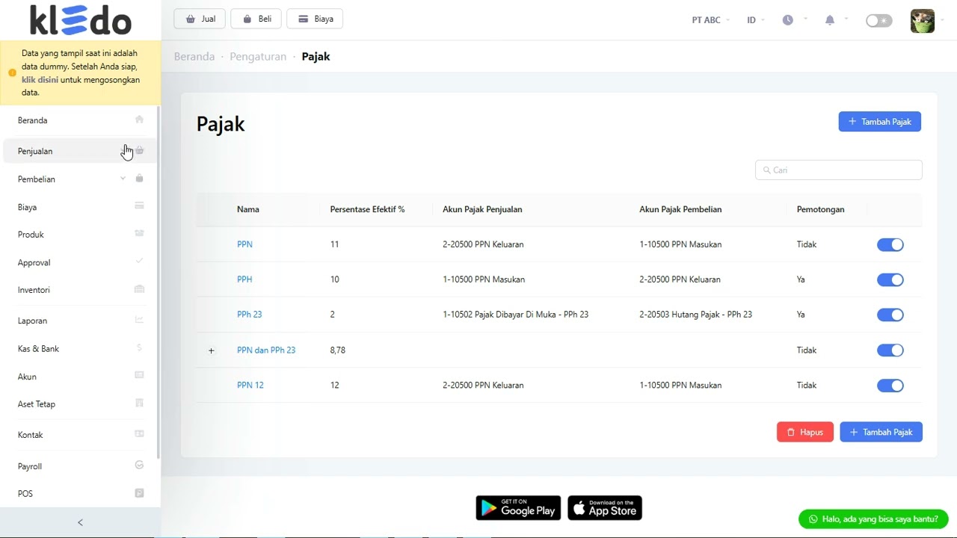
Task: Open the Kas & Bank menu item
Action: [80, 349]
